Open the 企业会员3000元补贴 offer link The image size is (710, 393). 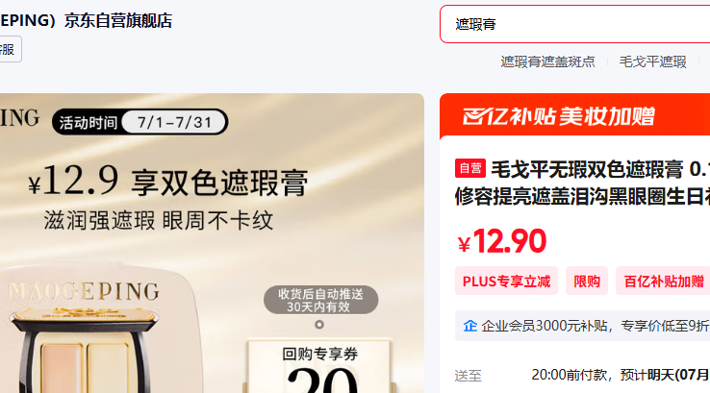pyautogui.click(x=595, y=326)
